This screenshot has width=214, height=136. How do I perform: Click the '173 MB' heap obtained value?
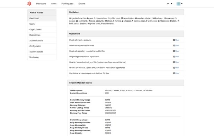[x=108, y=123]
